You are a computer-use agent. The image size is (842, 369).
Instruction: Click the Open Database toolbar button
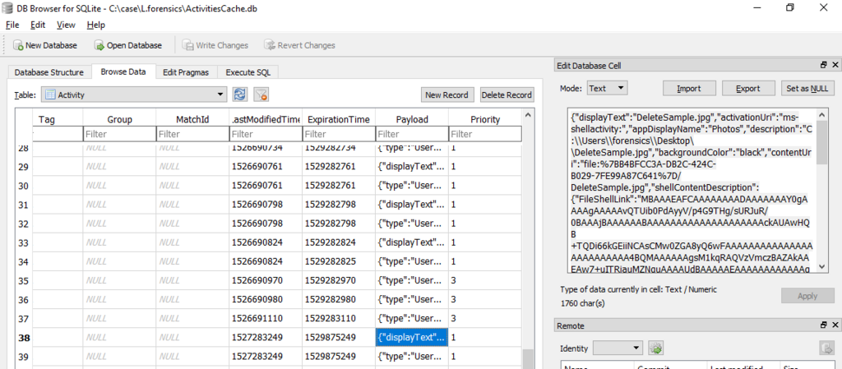[x=128, y=45]
